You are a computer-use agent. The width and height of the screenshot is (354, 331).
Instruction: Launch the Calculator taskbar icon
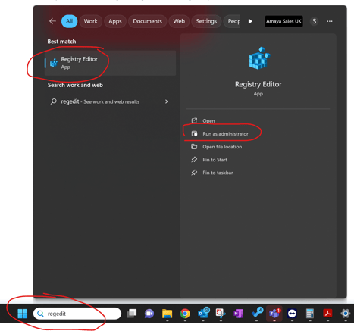point(310,314)
